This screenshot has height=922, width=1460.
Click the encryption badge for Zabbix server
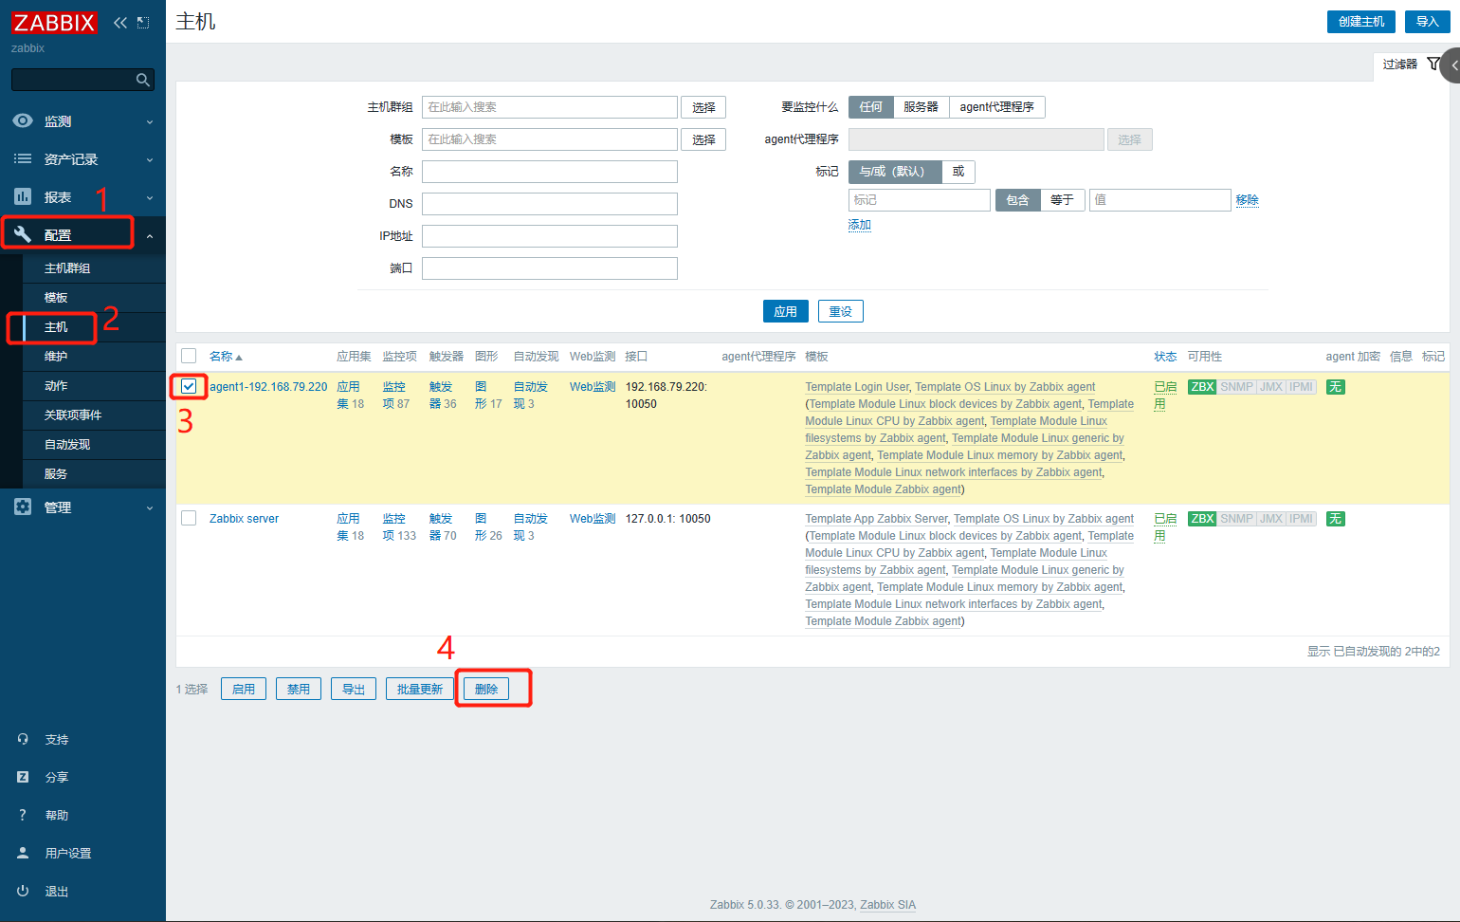pos(1335,519)
